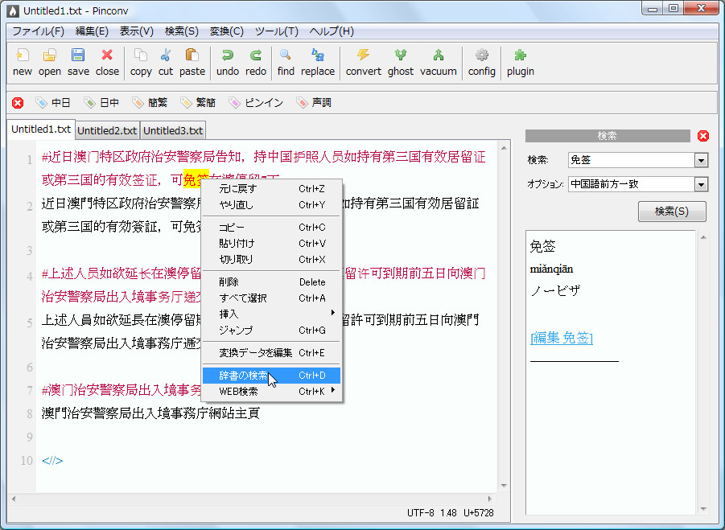Click the editor vertical scrollbar down arrow
The image size is (725, 530).
click(504, 486)
